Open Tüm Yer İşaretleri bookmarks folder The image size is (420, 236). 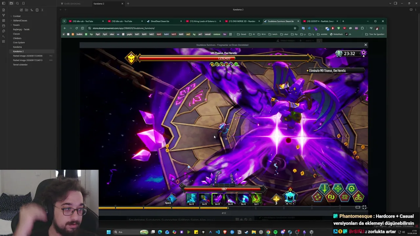coord(375,34)
